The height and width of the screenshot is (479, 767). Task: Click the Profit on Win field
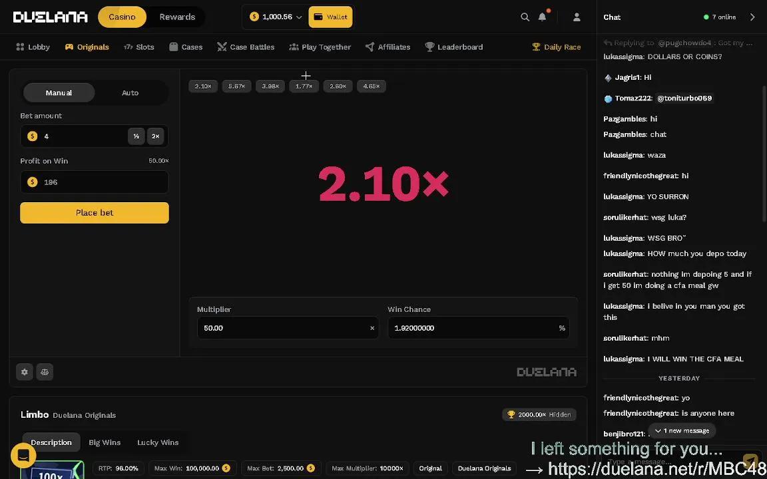[95, 182]
